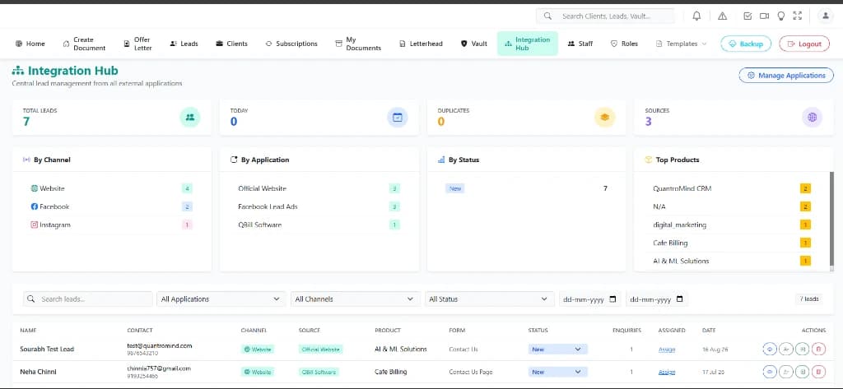
Task: Delete the Neha Chinni lead with trash icon
Action: coord(819,372)
